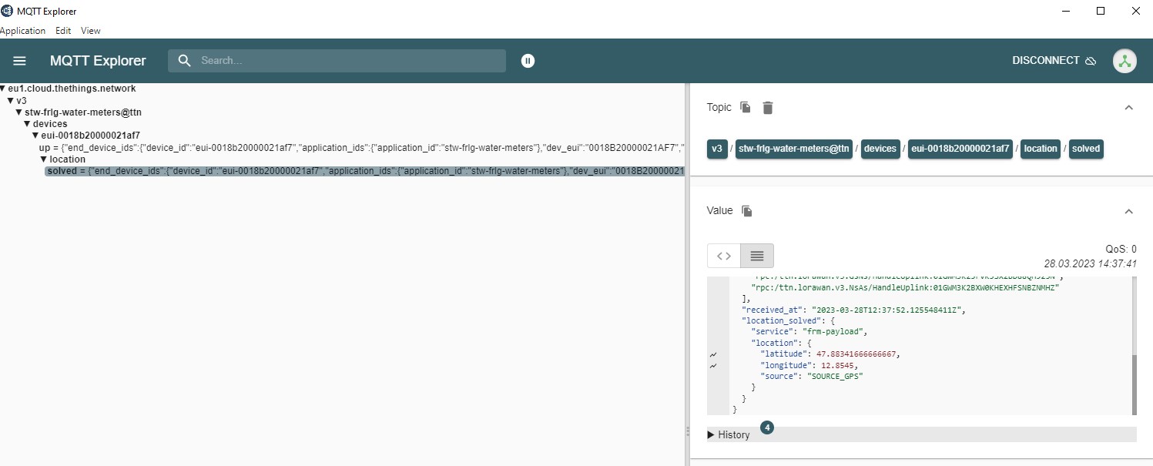Collapse the devices tree node
The height and width of the screenshot is (466, 1153).
click(28, 124)
